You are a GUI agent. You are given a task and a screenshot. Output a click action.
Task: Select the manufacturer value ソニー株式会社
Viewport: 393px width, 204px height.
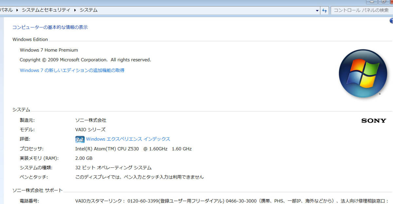[91, 120]
